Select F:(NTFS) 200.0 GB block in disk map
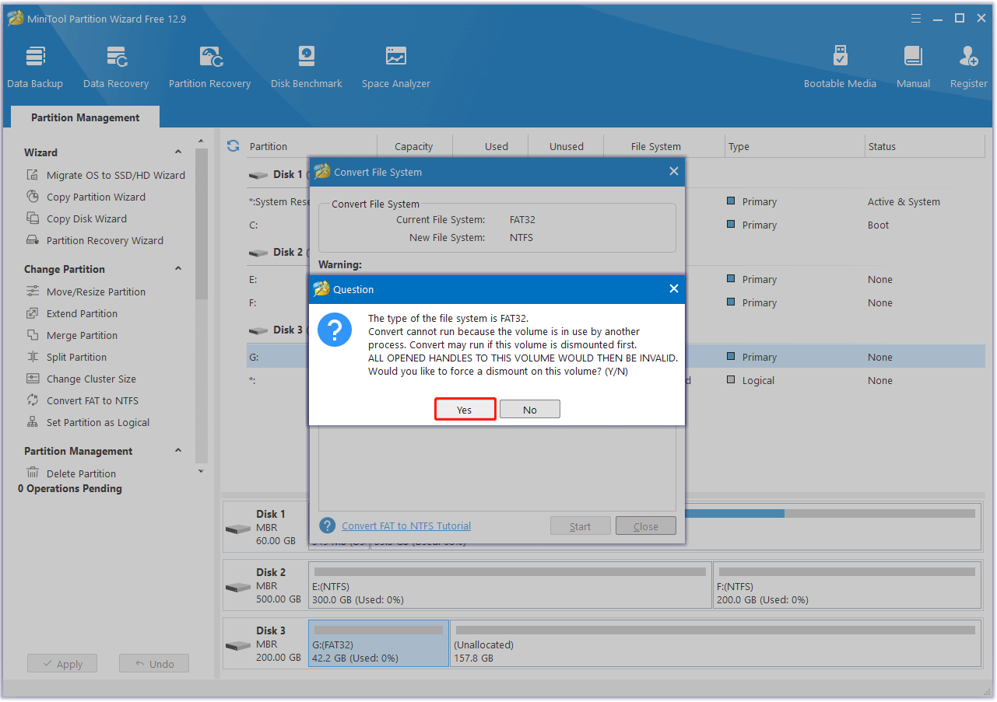 click(x=847, y=585)
